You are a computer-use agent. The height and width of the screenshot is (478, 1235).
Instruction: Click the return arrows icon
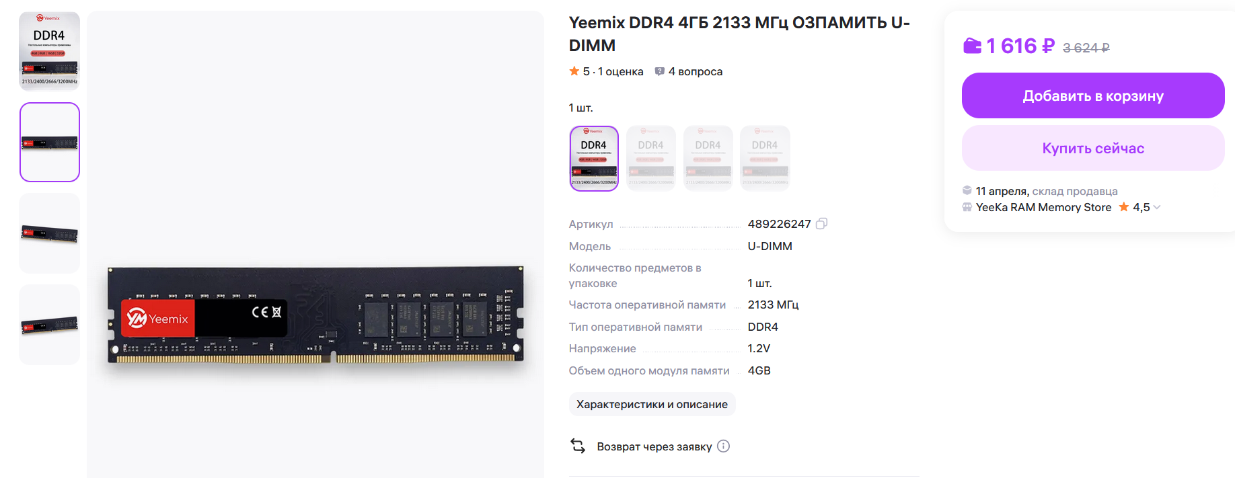click(x=578, y=446)
